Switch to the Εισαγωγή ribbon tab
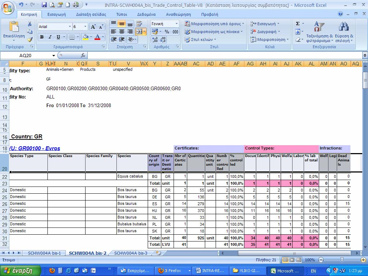The image size is (368, 276). click(56, 14)
